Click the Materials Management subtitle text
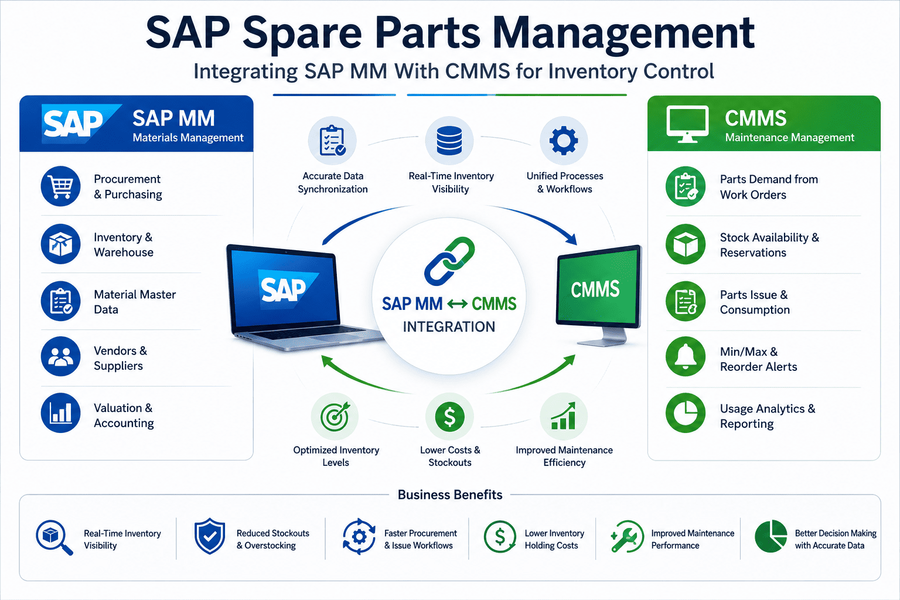 pos(188,138)
